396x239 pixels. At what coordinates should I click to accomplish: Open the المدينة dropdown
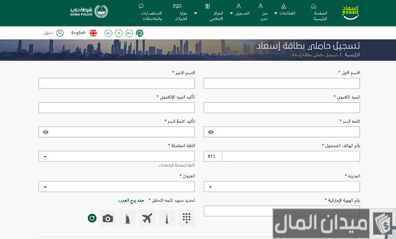click(x=282, y=187)
